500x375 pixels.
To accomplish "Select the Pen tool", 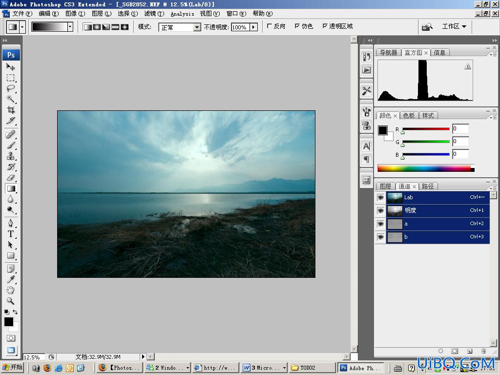I will click(11, 223).
